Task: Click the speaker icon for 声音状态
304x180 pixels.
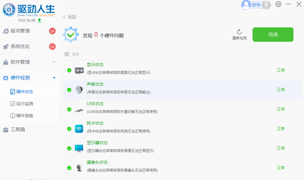Action: pos(79,89)
